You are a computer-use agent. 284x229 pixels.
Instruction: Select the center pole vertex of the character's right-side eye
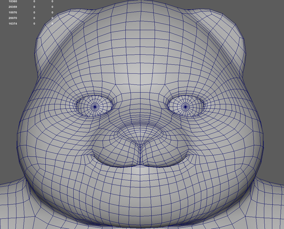pyautogui.click(x=185, y=107)
